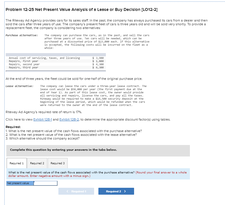Screen dimensions: 225x205
Task: Select the Problem 12-25 heading text
Action: pyautogui.click(x=82, y=9)
